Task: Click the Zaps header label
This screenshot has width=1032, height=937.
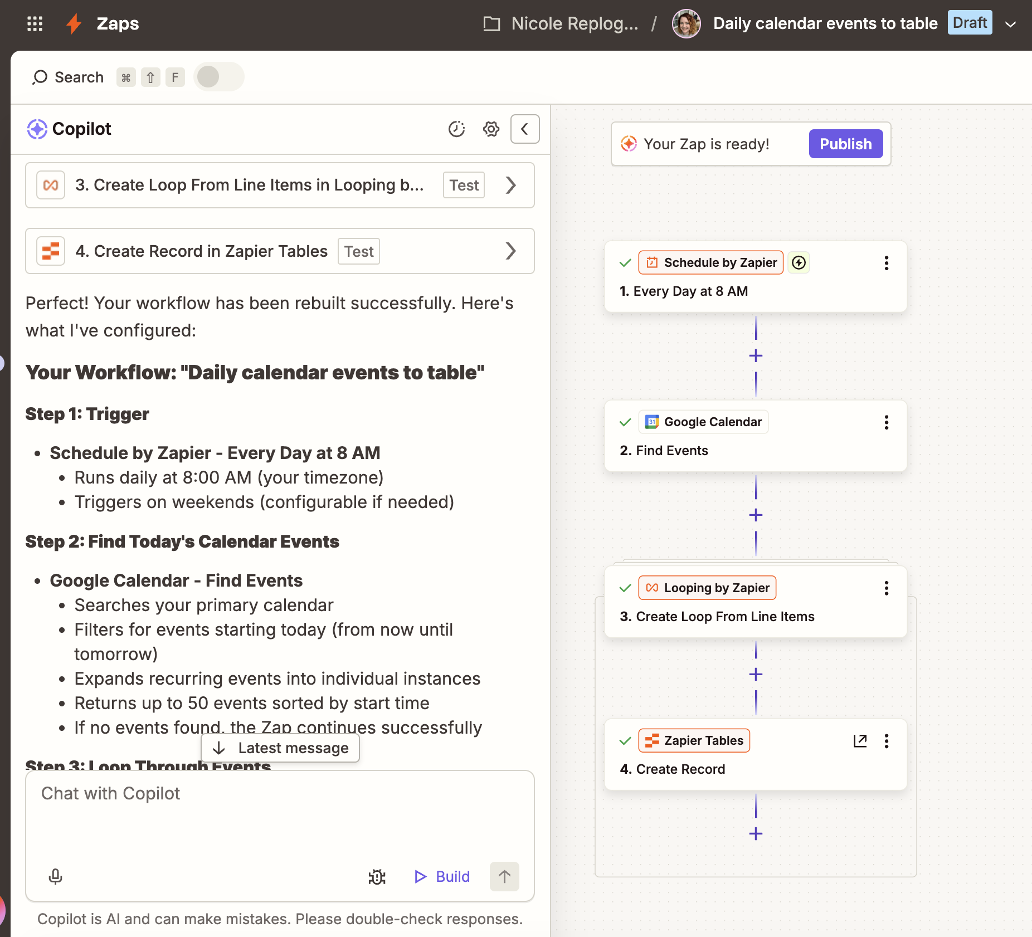Action: [118, 23]
